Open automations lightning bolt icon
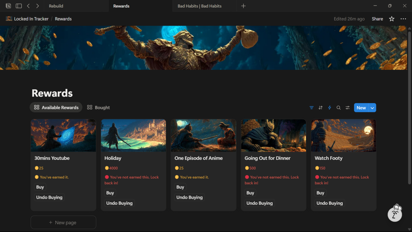The height and width of the screenshot is (232, 412). (x=330, y=108)
